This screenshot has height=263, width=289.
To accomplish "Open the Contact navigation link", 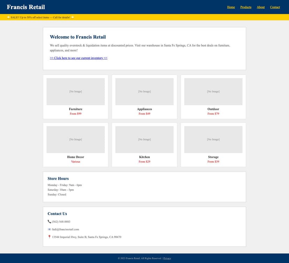I will pyautogui.click(x=275, y=7).
